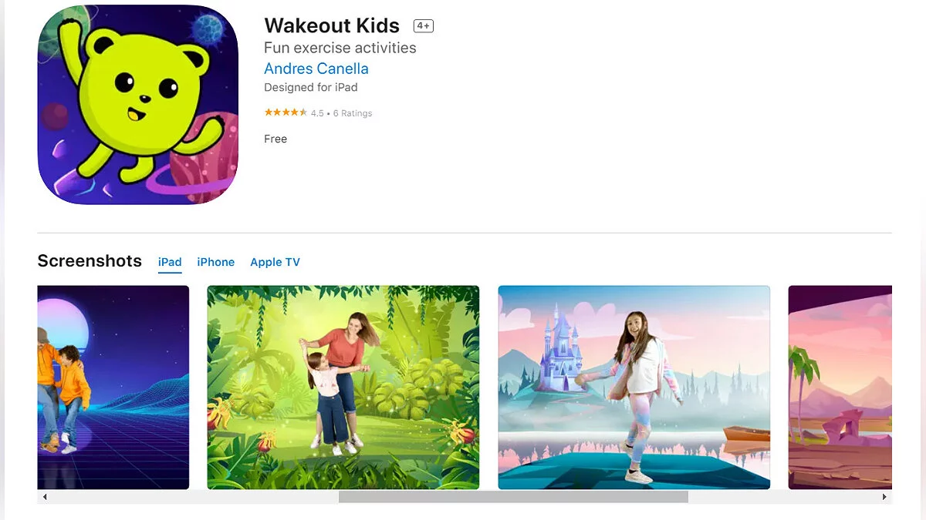Click the left scrollbar arrow
This screenshot has width=926, height=520.
coord(45,497)
